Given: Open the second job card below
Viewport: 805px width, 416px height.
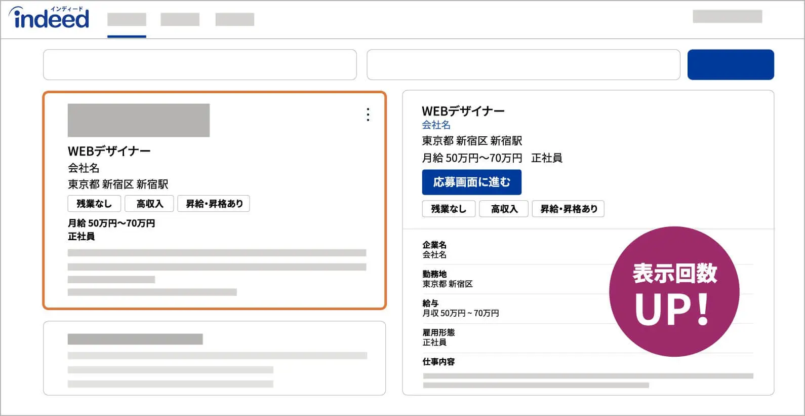Looking at the screenshot, I should [x=214, y=358].
